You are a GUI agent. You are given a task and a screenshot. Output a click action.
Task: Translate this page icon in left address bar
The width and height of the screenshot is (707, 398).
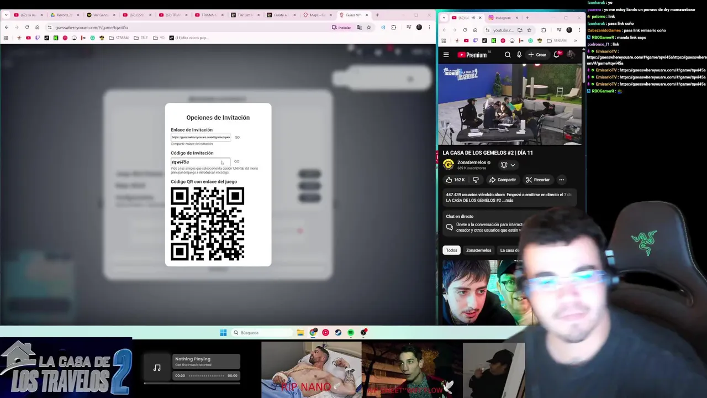(x=360, y=27)
